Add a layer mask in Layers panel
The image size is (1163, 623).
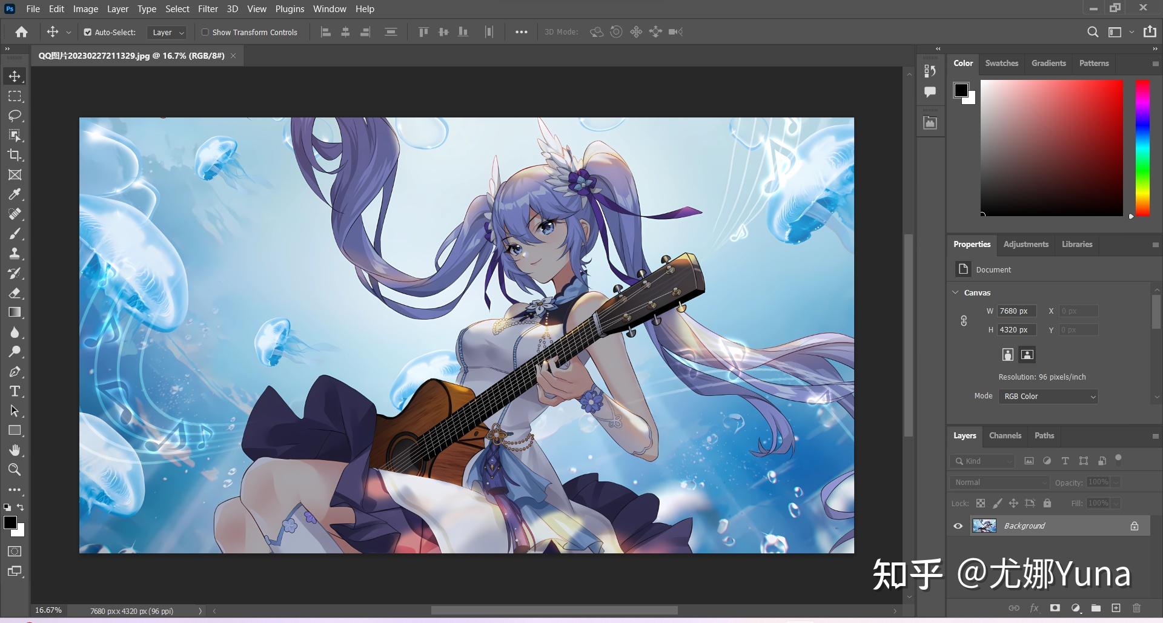point(1055,608)
